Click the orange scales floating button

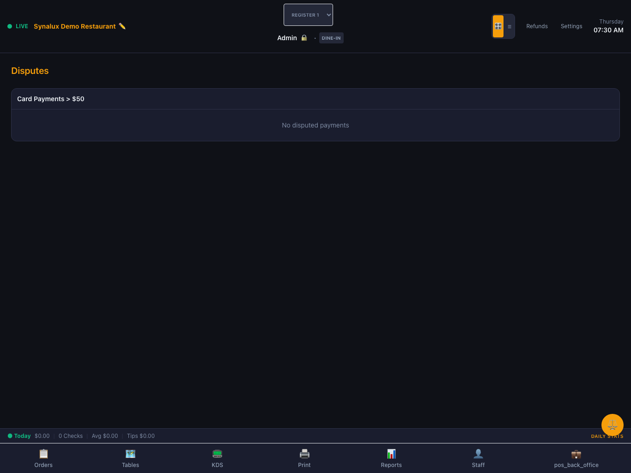pos(613,425)
